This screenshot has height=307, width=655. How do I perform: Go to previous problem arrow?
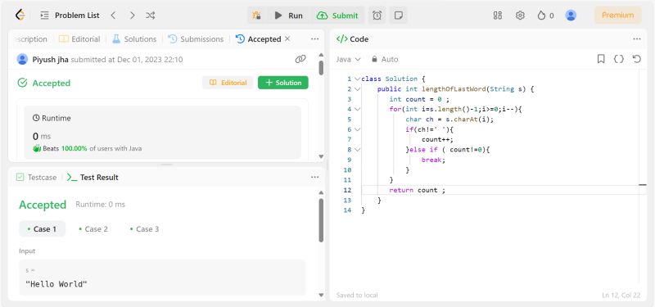[x=113, y=16]
